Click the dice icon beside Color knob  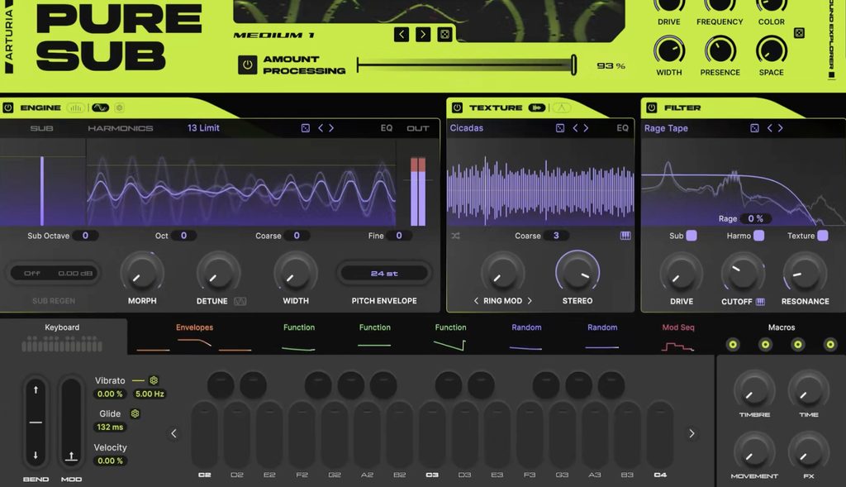(799, 33)
